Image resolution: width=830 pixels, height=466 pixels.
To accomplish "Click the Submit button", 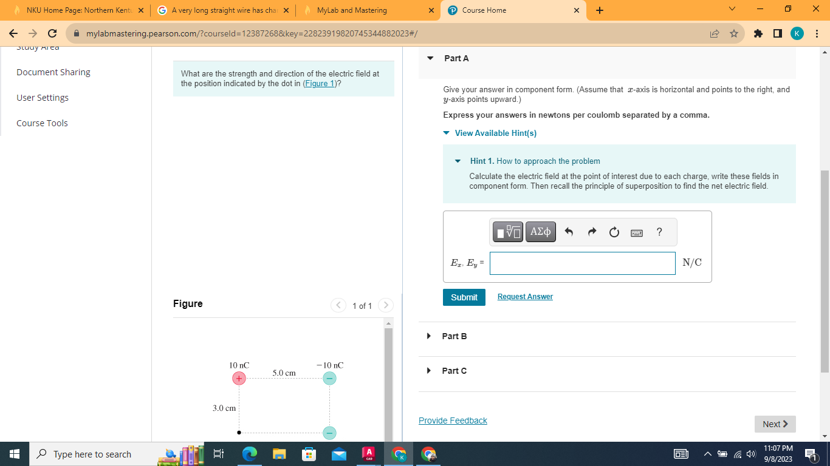I will [464, 297].
